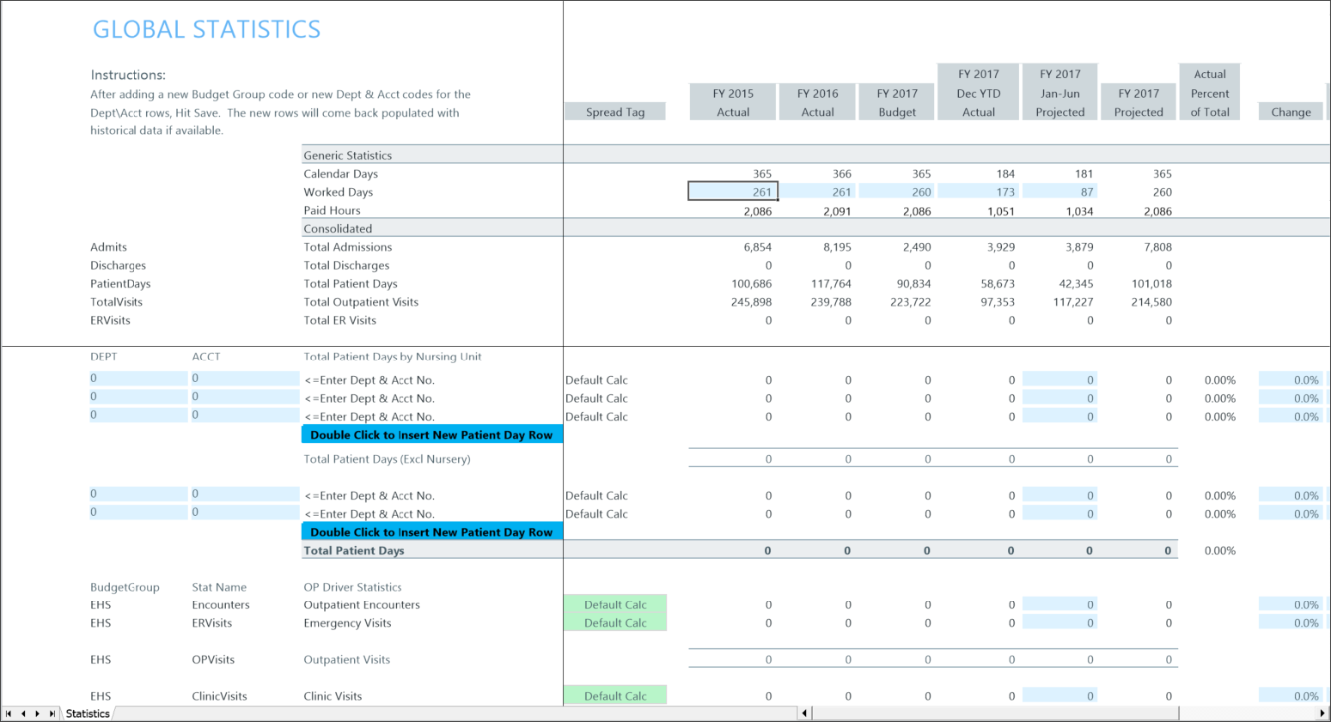Screen dimensions: 1331x722
Task: Select Default Calc spread tag for Outpatient Encounters
Action: pos(615,604)
